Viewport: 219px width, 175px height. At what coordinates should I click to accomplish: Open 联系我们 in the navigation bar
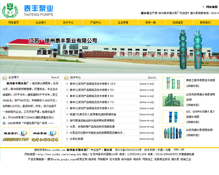coord(205,22)
